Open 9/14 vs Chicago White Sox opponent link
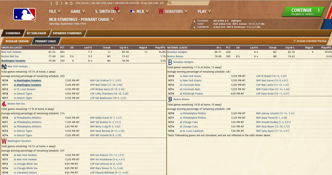Image resolution: width=332 pixels, height=175 pixels. [26, 168]
